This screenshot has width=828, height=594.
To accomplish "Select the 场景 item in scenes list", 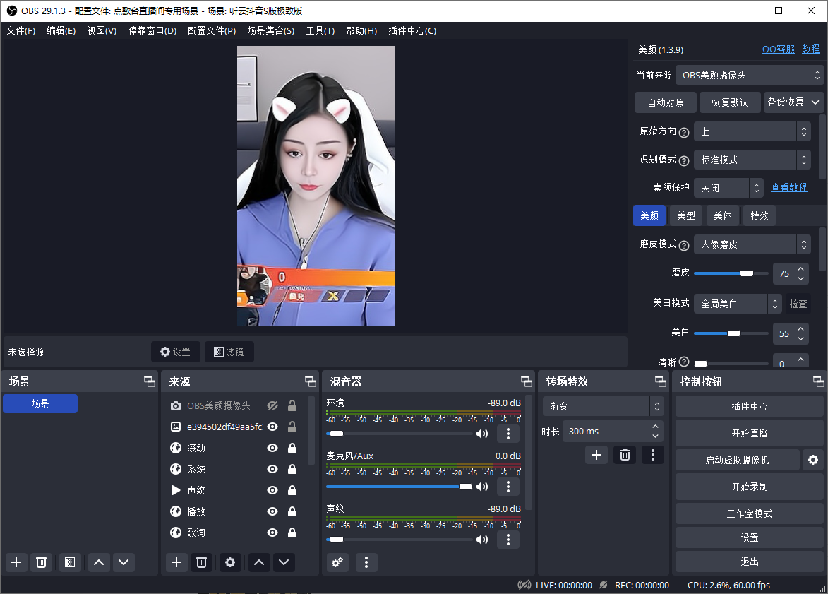I will [x=40, y=403].
